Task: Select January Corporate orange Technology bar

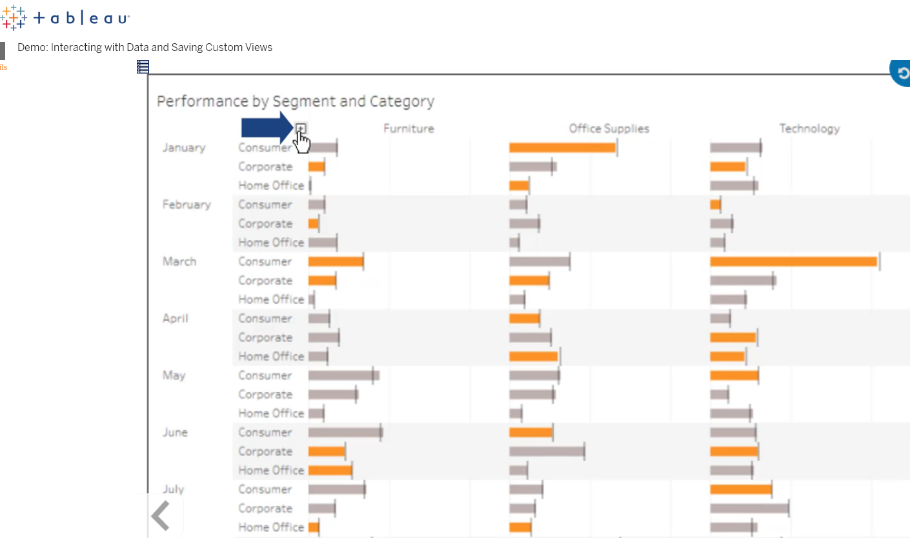Action: pyautogui.click(x=727, y=166)
